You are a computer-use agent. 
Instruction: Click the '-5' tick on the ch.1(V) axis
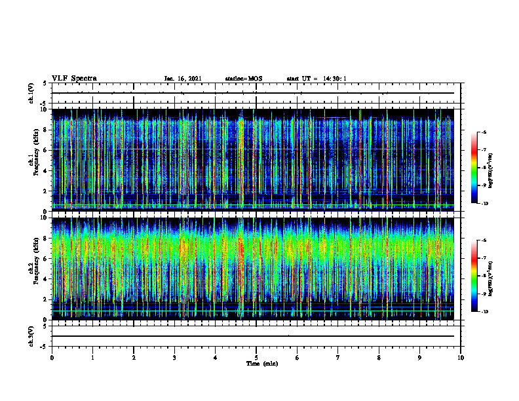[45, 104]
